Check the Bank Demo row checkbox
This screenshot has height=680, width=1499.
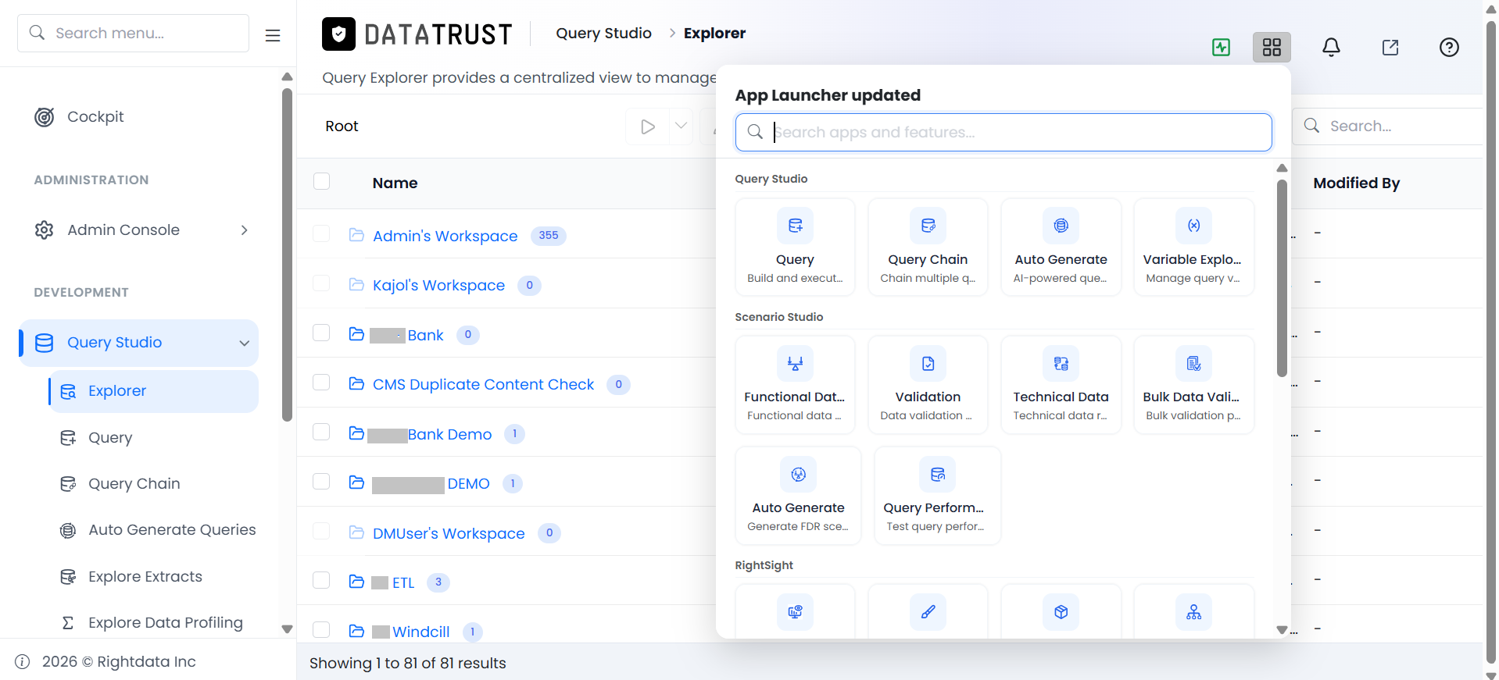[x=321, y=432]
